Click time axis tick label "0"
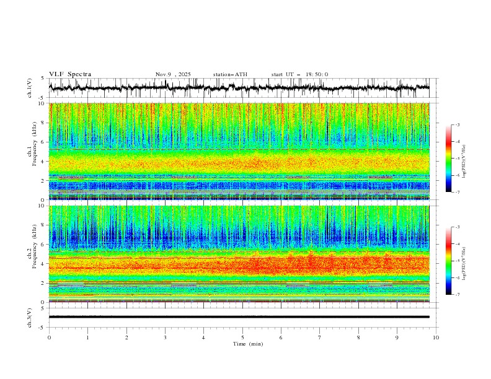The height and width of the screenshot is (379, 491). pos(49,338)
